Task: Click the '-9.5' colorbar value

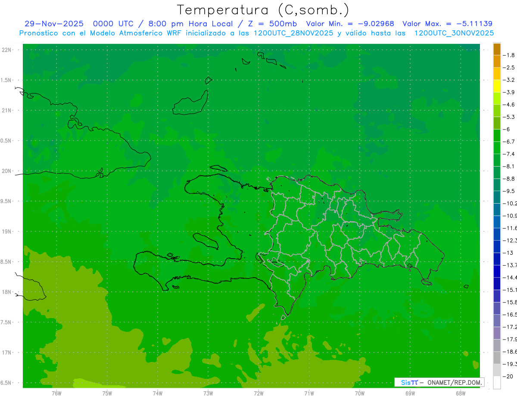Action: point(509,191)
